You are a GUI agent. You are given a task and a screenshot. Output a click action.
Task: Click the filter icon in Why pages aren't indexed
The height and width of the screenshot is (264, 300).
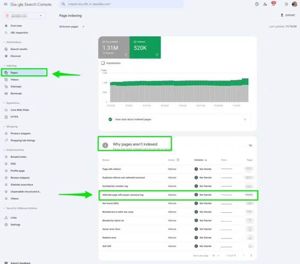tap(250, 146)
